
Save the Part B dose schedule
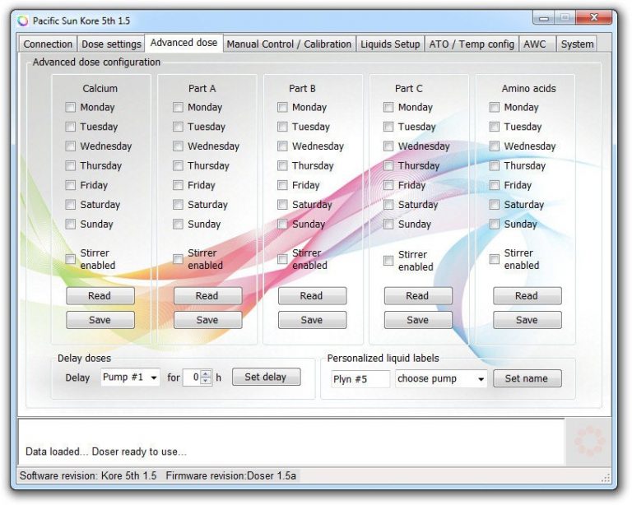tap(312, 320)
